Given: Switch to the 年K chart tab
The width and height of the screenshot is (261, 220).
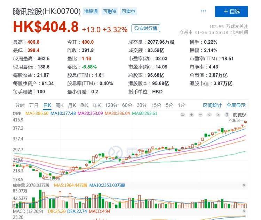Looking at the screenshot, I should coord(97,105).
